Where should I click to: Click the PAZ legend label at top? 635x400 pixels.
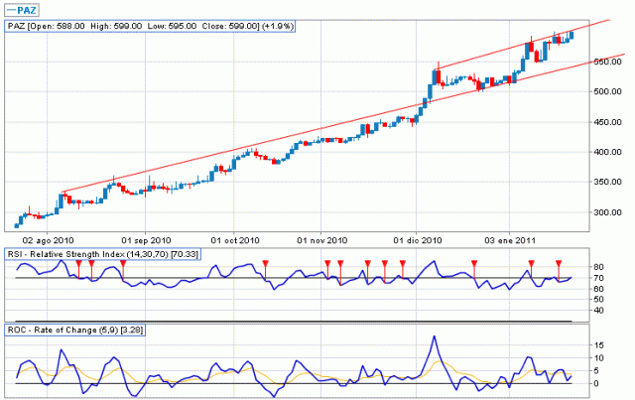[23, 9]
